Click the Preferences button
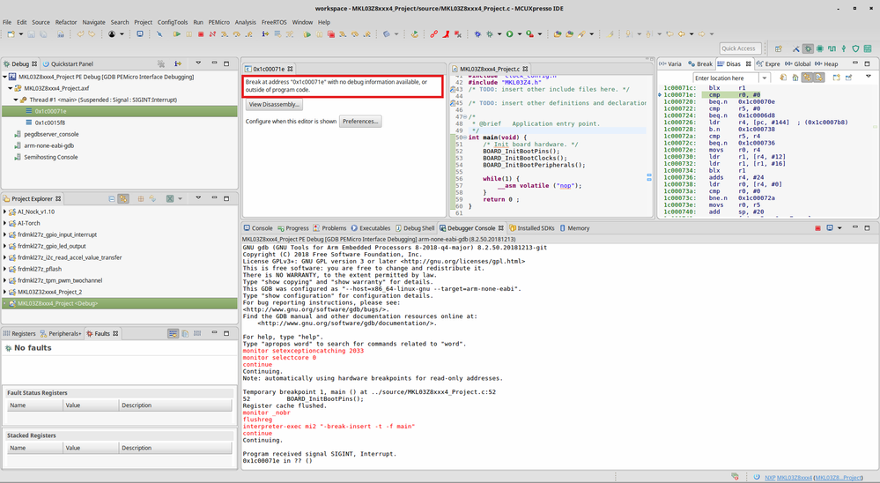This screenshot has width=880, height=483. point(359,122)
